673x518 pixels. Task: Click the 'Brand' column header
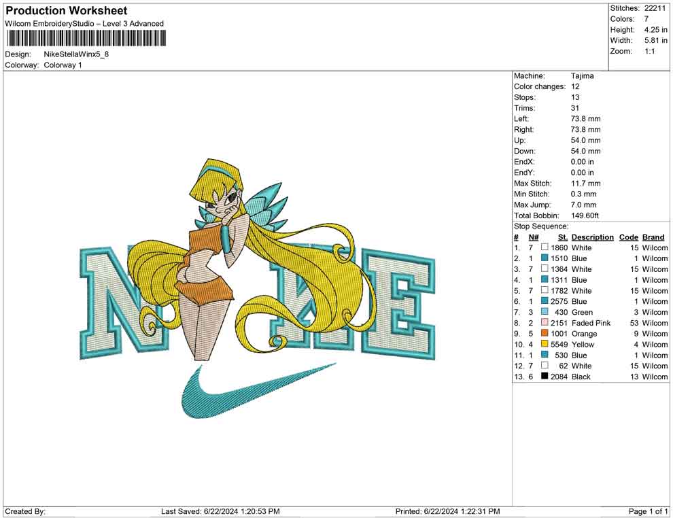653,237
